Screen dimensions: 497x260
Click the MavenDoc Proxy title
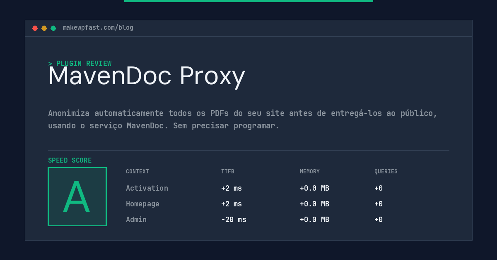(147, 76)
